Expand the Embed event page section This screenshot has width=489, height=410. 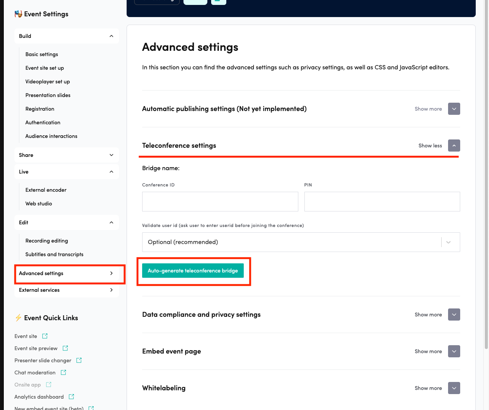pos(454,351)
